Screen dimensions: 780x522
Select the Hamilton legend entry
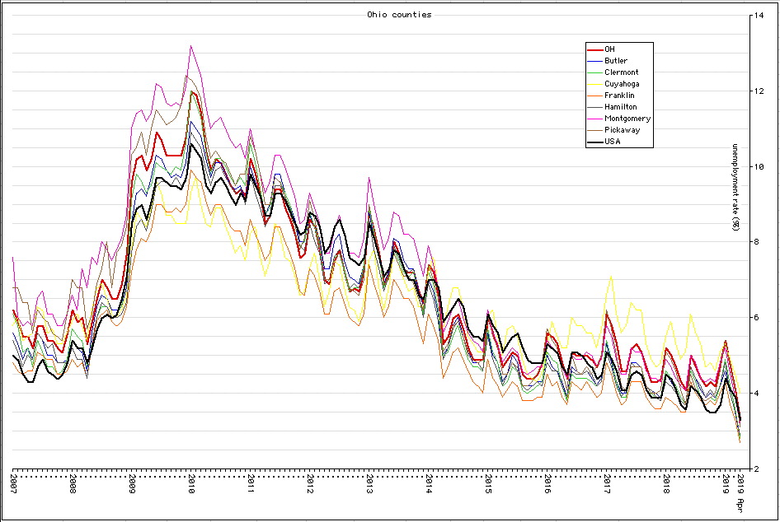pos(612,107)
